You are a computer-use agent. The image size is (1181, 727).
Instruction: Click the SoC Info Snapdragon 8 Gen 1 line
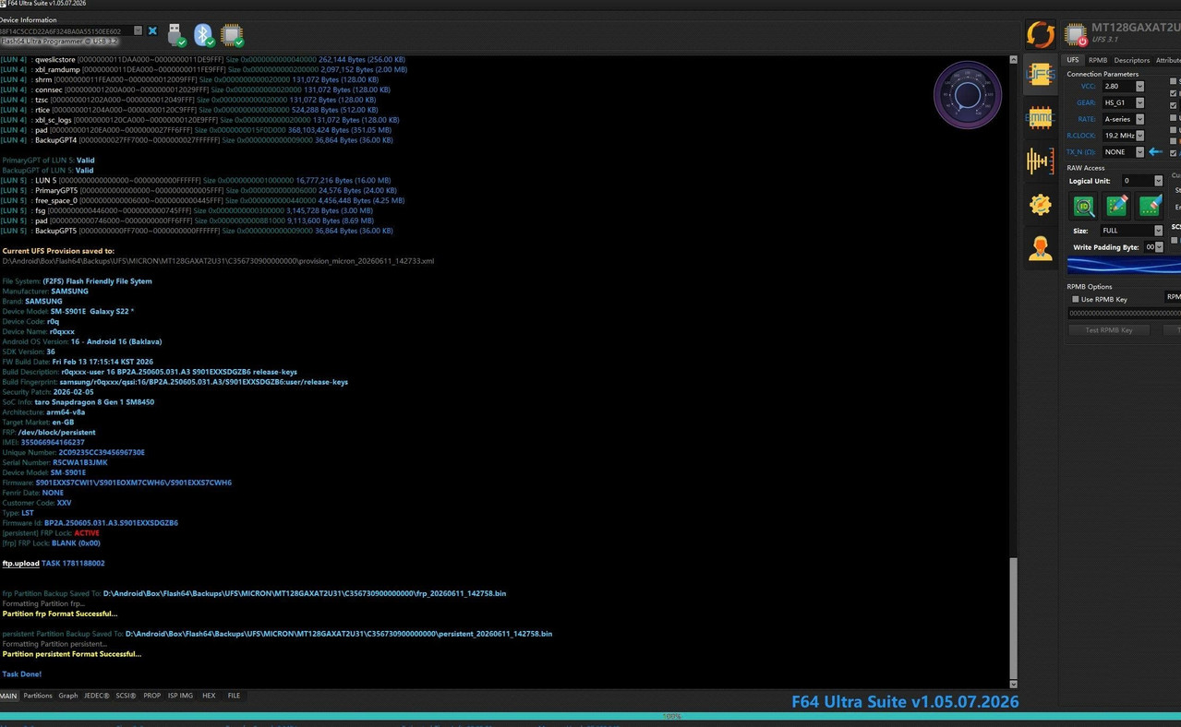[x=78, y=402]
